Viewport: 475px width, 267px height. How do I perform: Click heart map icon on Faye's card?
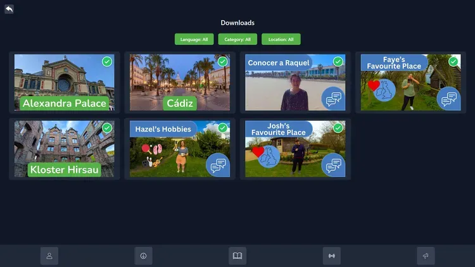382,90
